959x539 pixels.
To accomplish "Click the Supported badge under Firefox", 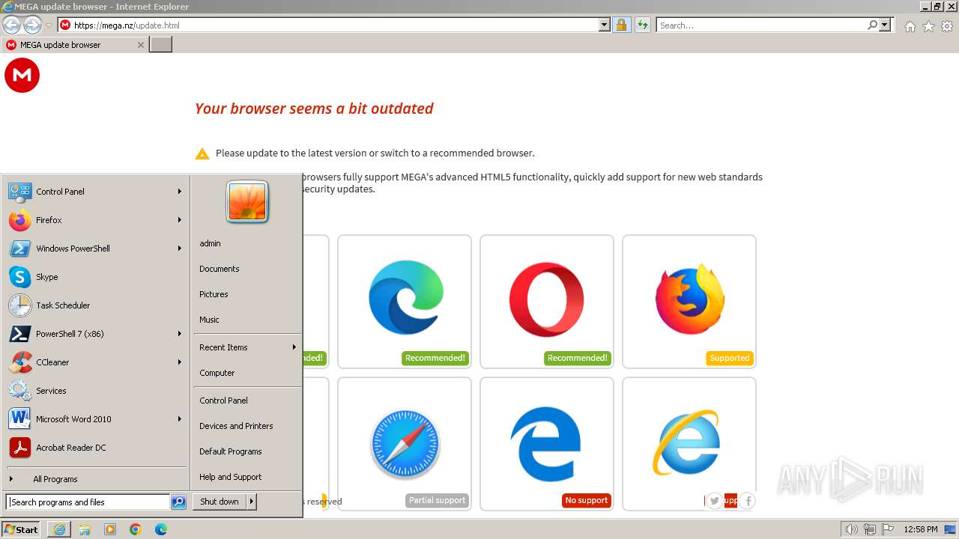I will pyautogui.click(x=729, y=358).
